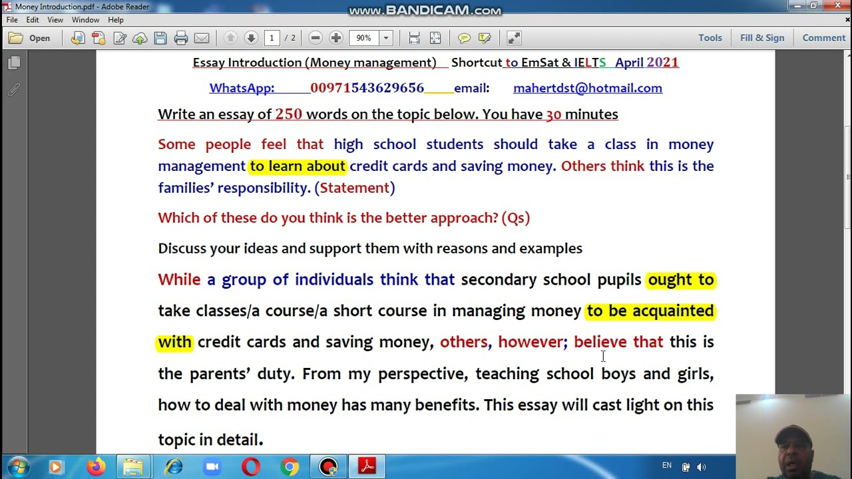Viewport: 852px width, 479px height.
Task: Click the mahertdst@hotmail.com email link
Action: [588, 88]
